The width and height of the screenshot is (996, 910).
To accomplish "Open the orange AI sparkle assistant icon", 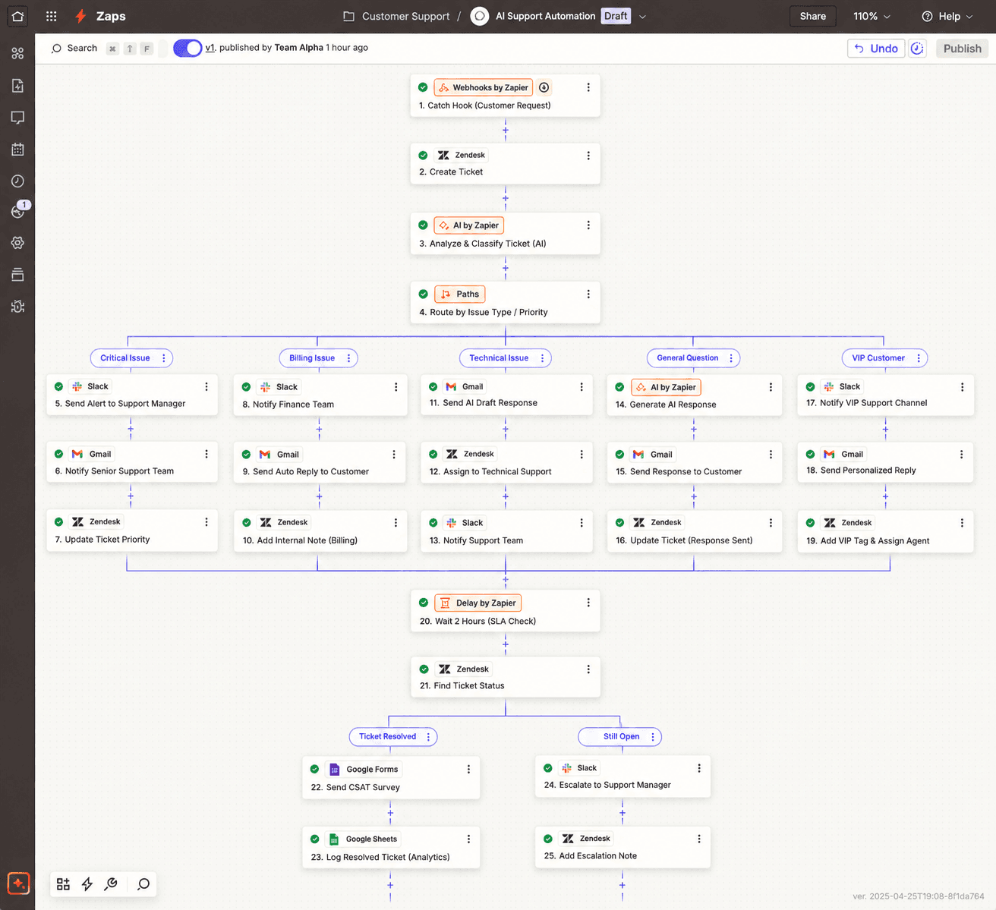I will click(18, 883).
